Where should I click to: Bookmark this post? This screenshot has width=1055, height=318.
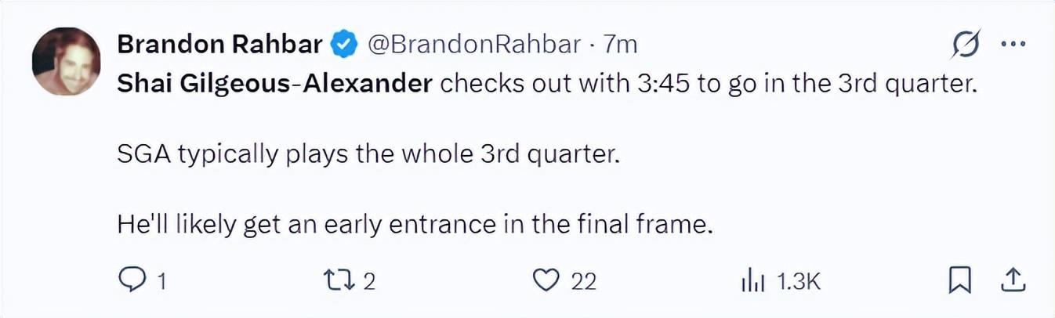959,280
